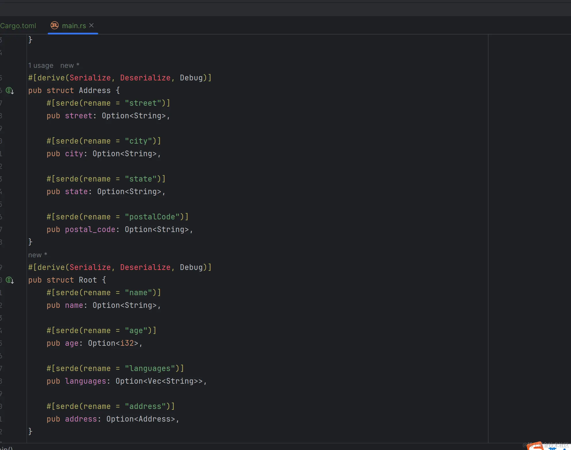
Task: Place cursor on the "languages" rename string
Action: [x=150, y=368]
